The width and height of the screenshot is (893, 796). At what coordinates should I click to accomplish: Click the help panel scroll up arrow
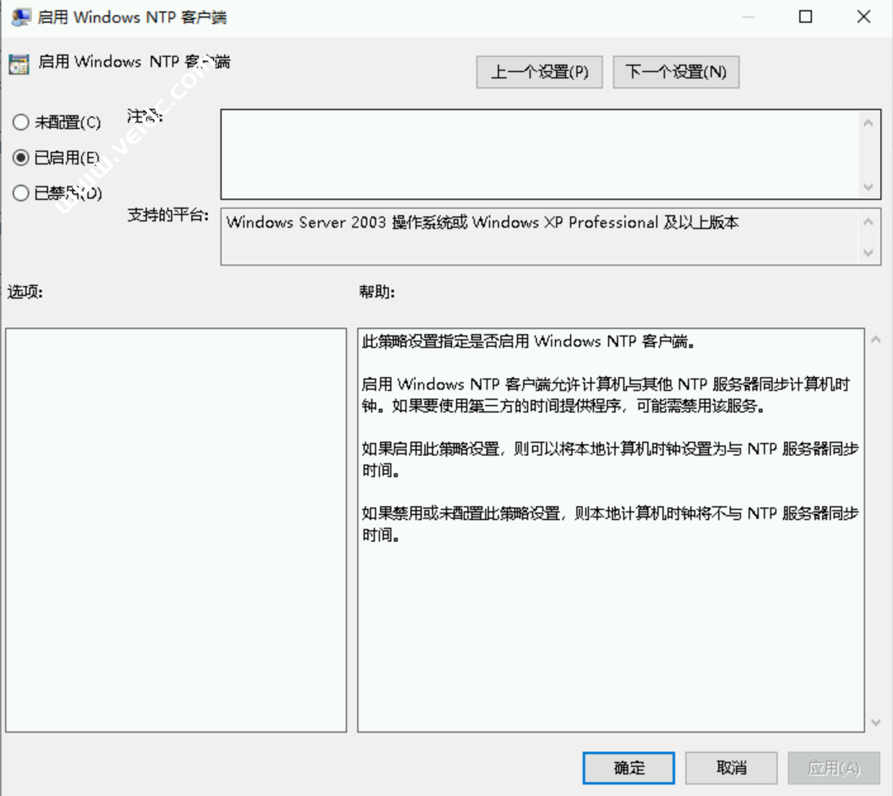pos(876,340)
